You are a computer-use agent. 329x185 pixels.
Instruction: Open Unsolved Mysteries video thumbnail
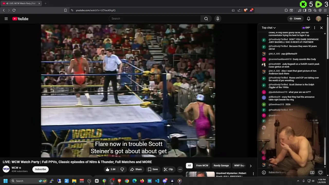click(x=200, y=174)
